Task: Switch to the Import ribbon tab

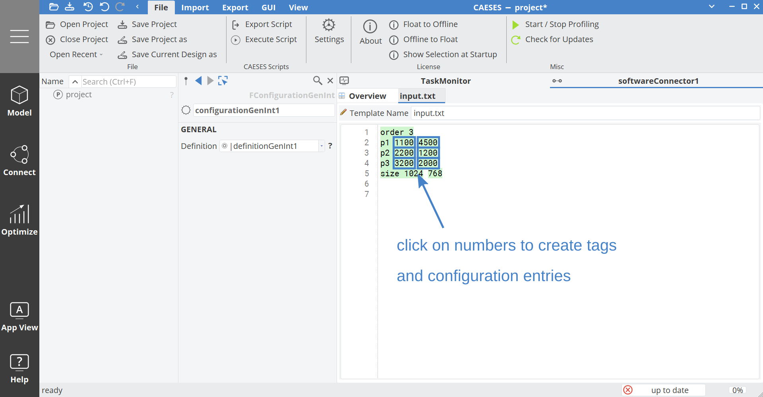Action: point(195,8)
